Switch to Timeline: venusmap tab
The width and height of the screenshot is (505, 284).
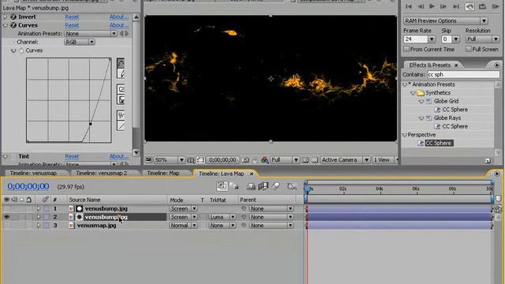click(33, 174)
